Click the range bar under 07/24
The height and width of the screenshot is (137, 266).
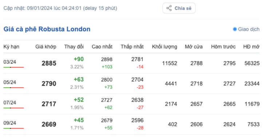click(13, 108)
